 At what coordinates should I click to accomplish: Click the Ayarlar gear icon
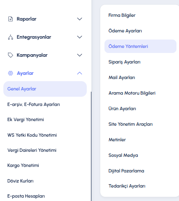pyautogui.click(x=11, y=73)
